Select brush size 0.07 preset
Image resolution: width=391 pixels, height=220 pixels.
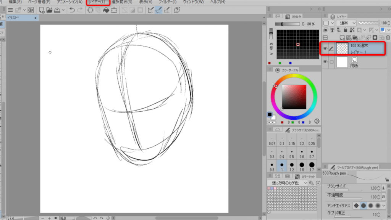(x=272, y=141)
